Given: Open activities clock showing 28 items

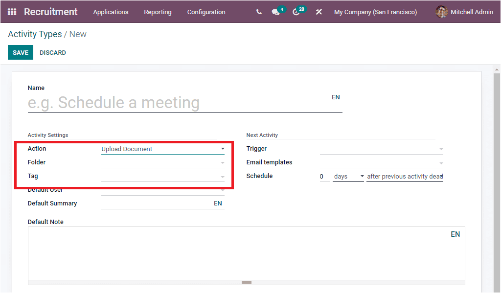Looking at the screenshot, I should tap(296, 12).
